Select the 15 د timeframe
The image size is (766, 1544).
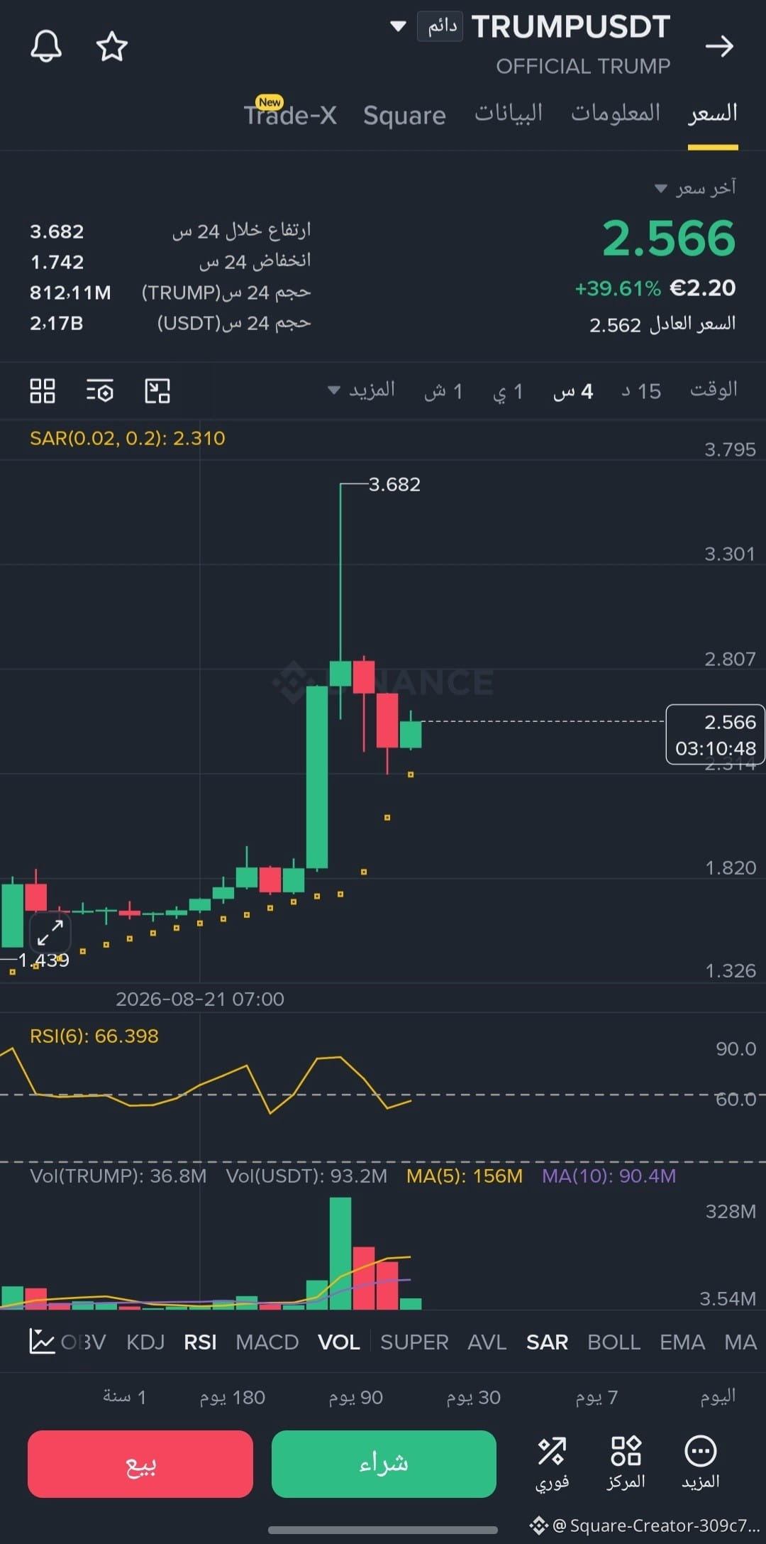(641, 391)
